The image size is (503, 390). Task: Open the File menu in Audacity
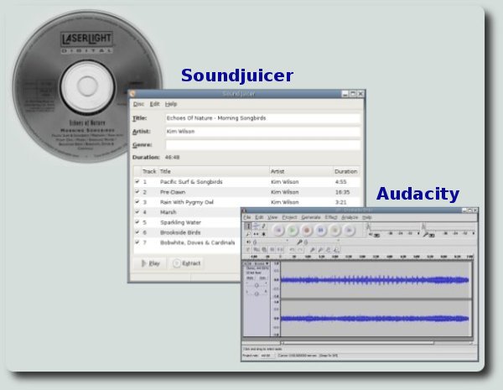(246, 217)
